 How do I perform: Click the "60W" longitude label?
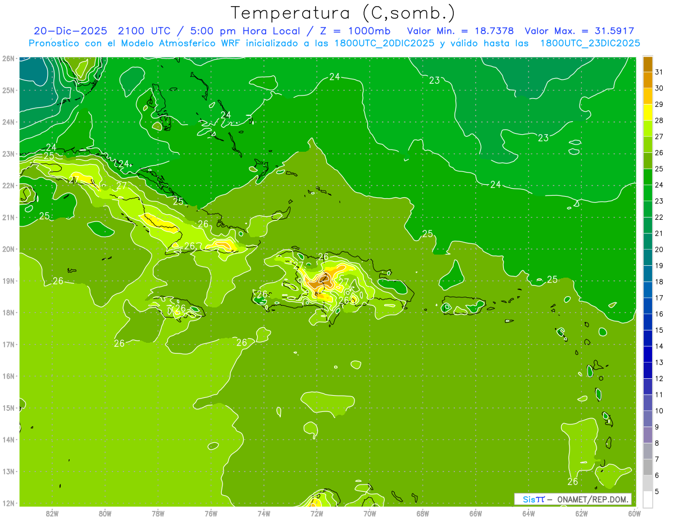click(x=635, y=513)
